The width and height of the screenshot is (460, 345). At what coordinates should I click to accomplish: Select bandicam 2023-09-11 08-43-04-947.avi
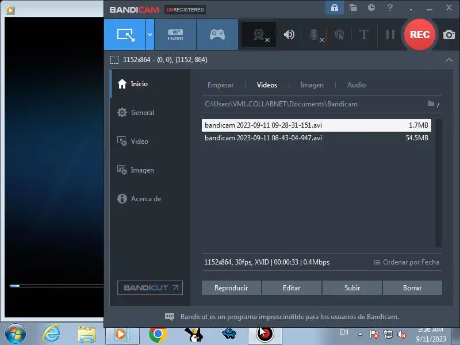(x=316, y=138)
